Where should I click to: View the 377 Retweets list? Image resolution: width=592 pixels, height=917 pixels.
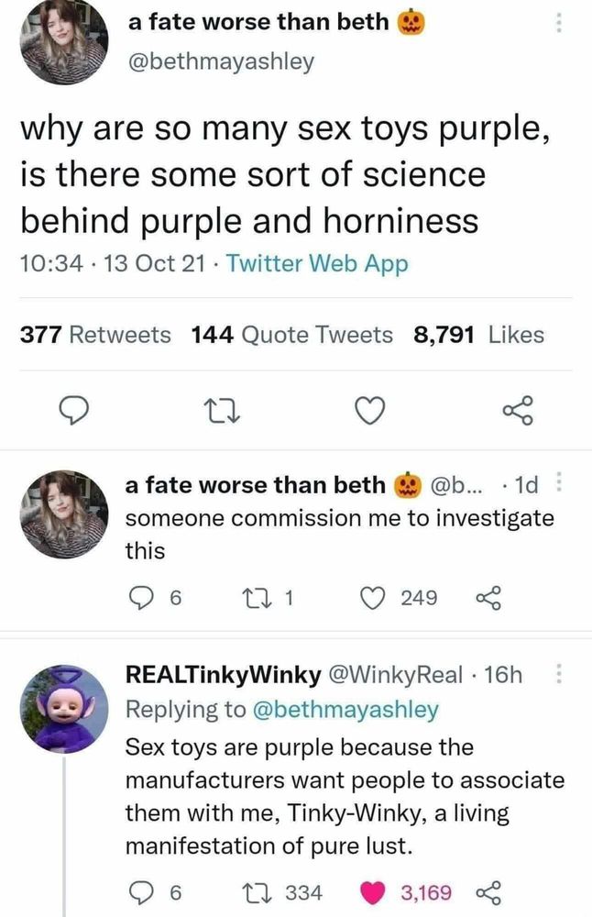point(95,335)
